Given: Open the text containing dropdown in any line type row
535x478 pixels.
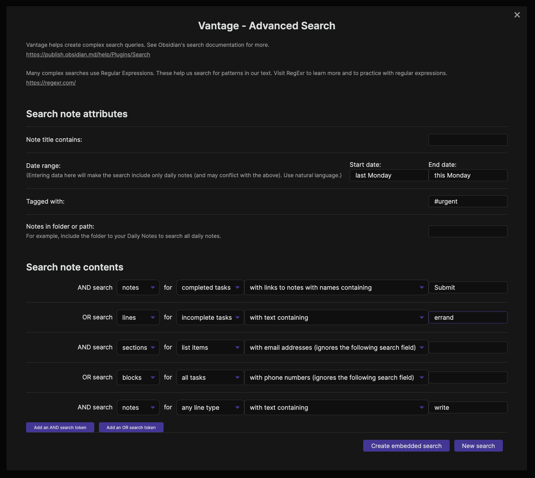Looking at the screenshot, I should tap(336, 407).
